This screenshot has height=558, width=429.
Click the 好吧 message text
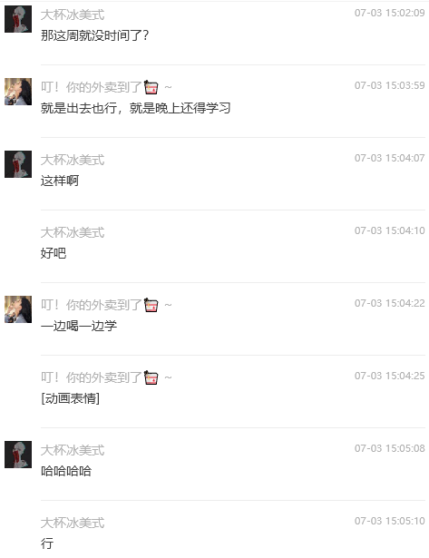(54, 253)
